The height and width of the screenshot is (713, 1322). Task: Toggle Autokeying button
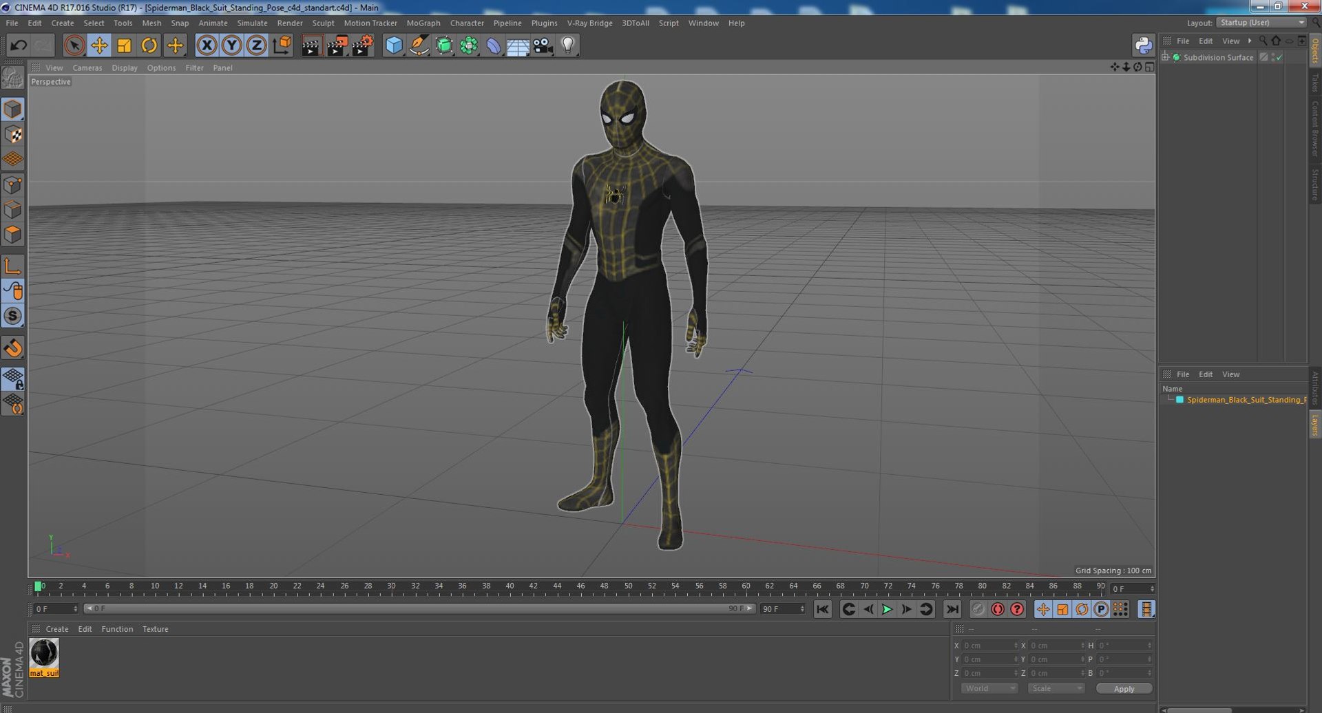tap(997, 609)
